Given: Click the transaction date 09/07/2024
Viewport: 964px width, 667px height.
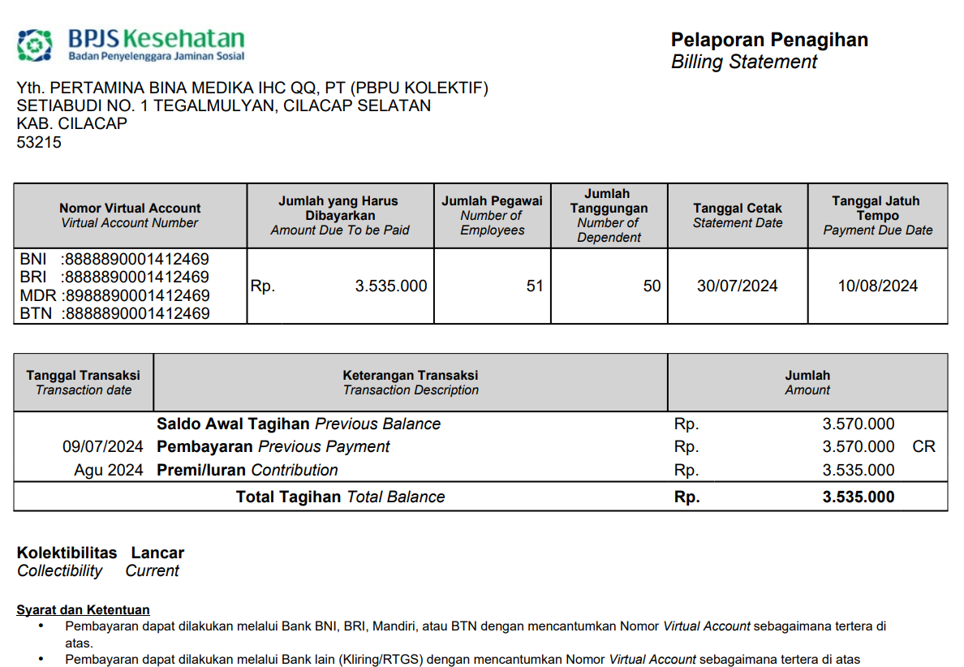Looking at the screenshot, I should pos(102,447).
